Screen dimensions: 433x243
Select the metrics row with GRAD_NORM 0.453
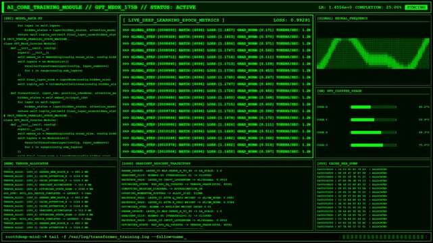(x=216, y=71)
